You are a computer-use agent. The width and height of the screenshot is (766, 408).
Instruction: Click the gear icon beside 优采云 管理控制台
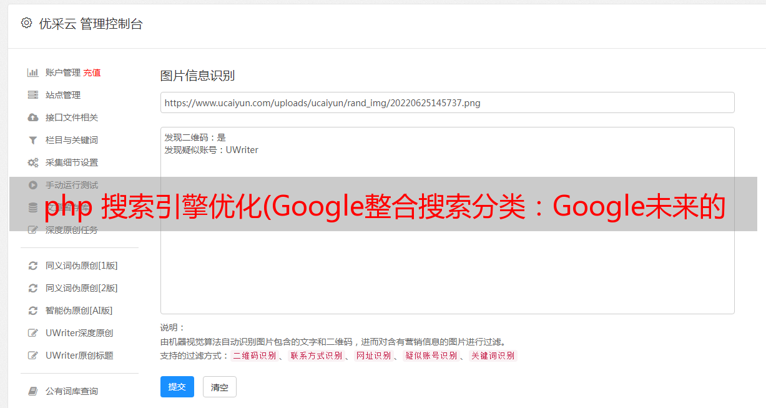coord(26,23)
